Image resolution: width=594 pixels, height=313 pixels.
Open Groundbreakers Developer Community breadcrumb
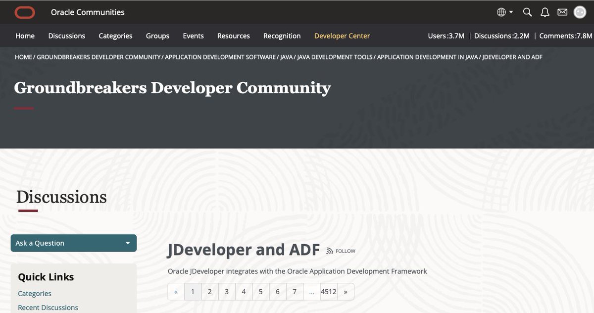tap(99, 57)
